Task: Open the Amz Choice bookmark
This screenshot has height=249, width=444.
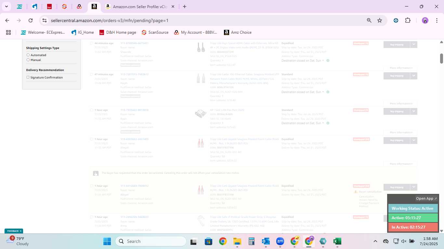Action: [238, 32]
